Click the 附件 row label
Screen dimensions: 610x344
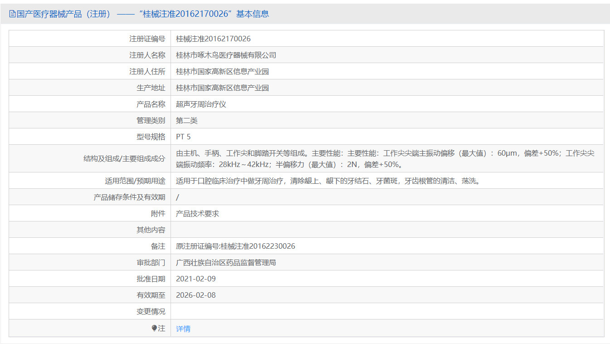pyautogui.click(x=158, y=213)
